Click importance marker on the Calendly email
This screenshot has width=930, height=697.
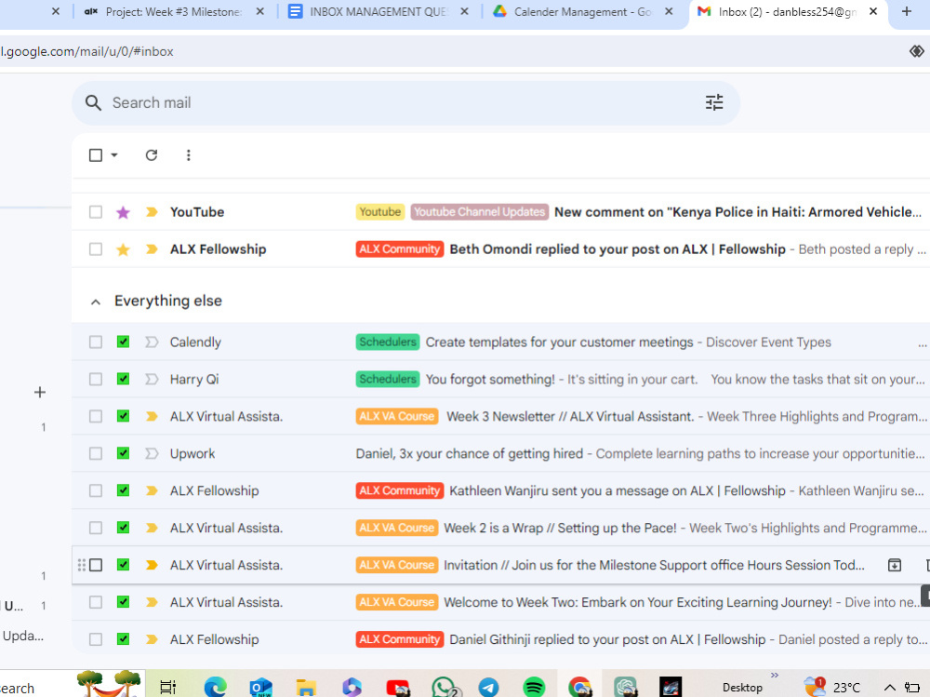coord(152,342)
